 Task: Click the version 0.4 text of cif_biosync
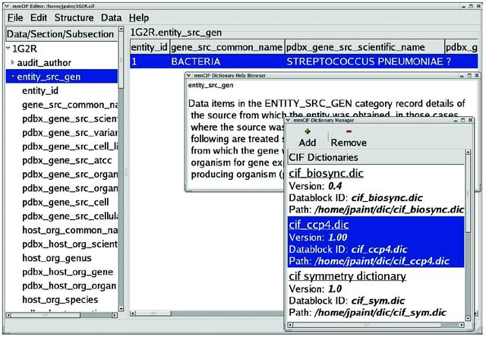pyautogui.click(x=335, y=186)
